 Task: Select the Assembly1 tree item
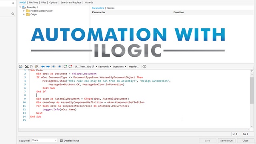point(32,7)
